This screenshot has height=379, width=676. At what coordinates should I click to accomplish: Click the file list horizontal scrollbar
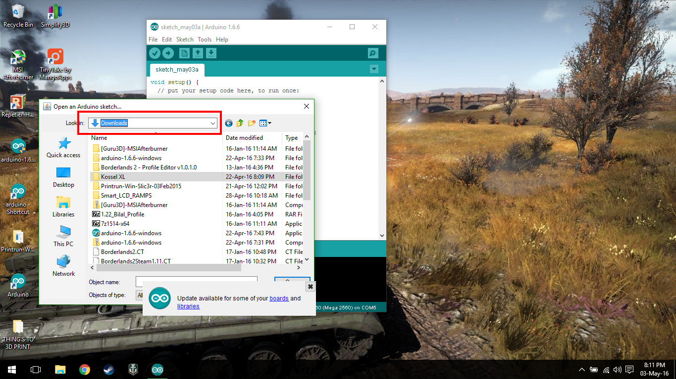coord(168,268)
